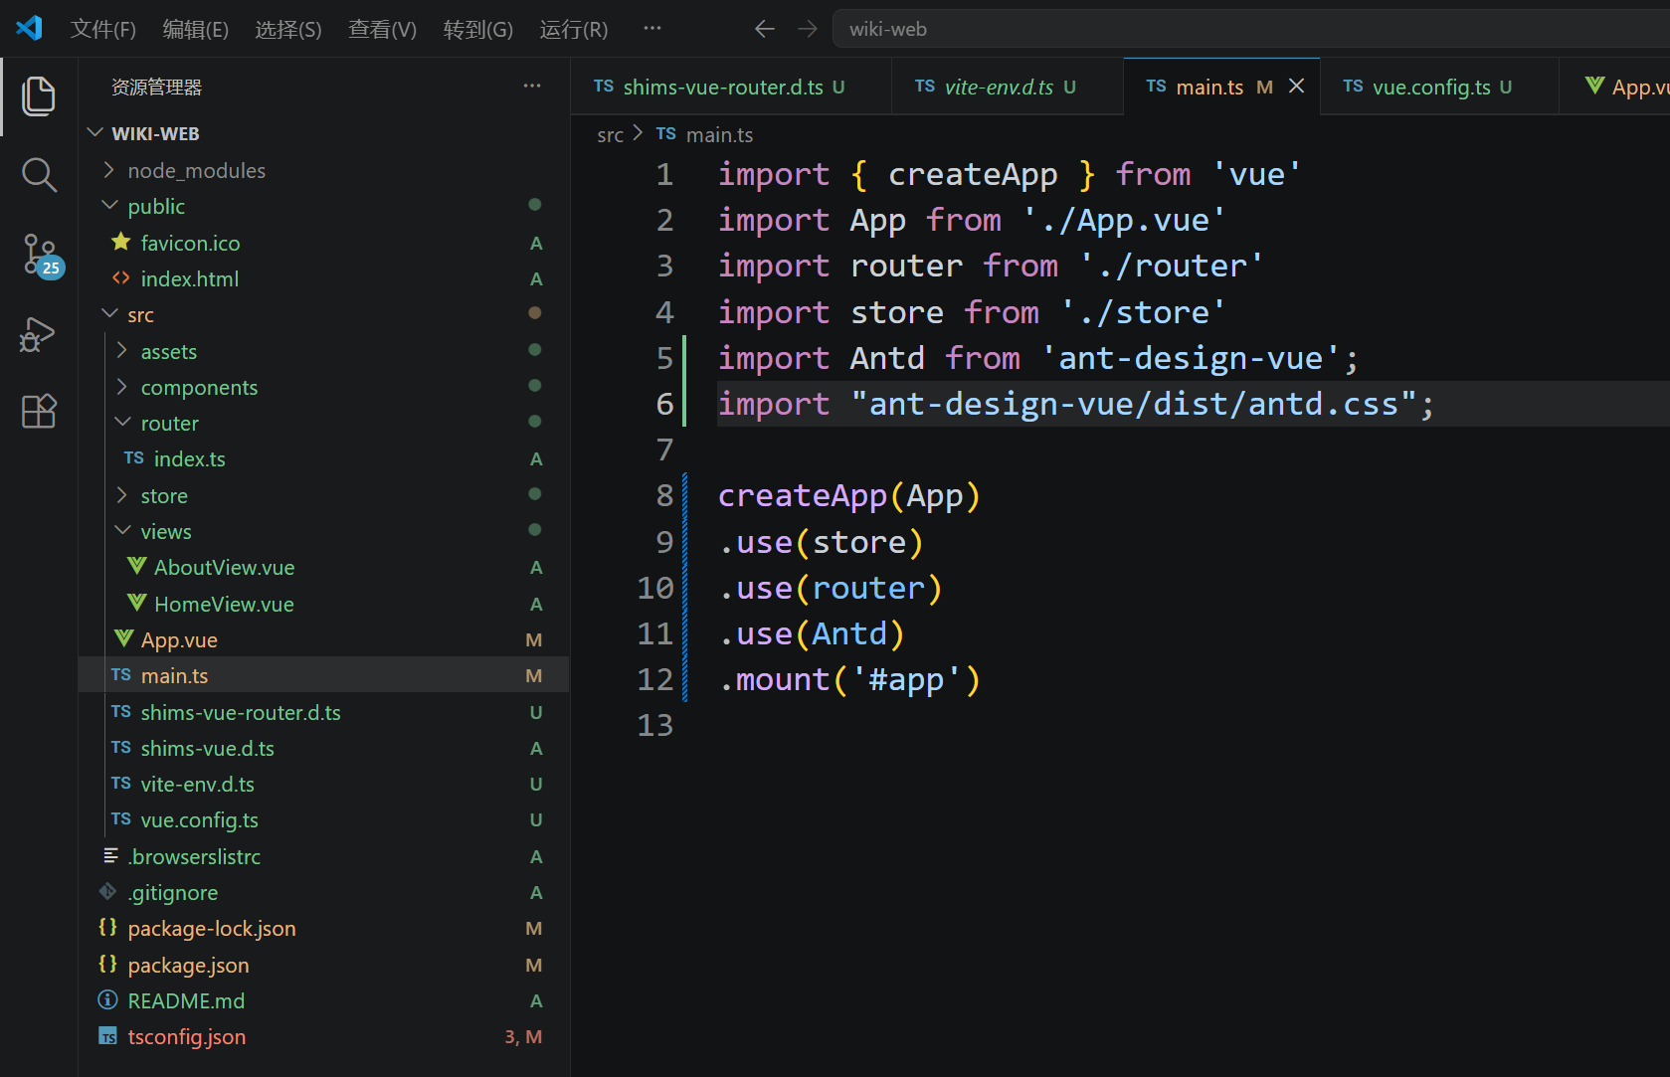Open the Run and Debug view

point(39,334)
